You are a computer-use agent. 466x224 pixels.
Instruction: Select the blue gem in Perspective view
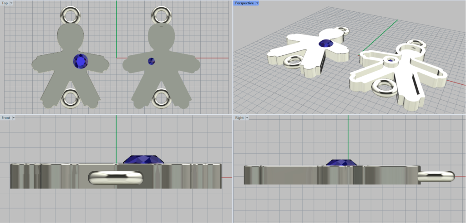pyautogui.click(x=325, y=44)
